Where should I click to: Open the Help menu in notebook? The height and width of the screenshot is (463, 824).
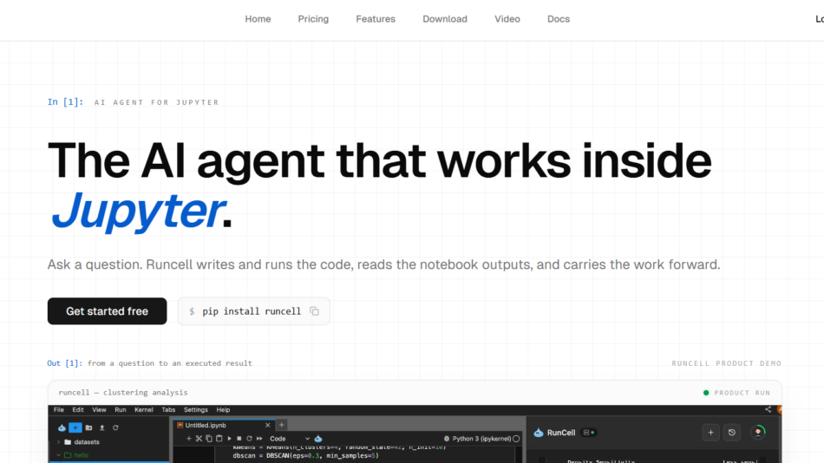223,409
